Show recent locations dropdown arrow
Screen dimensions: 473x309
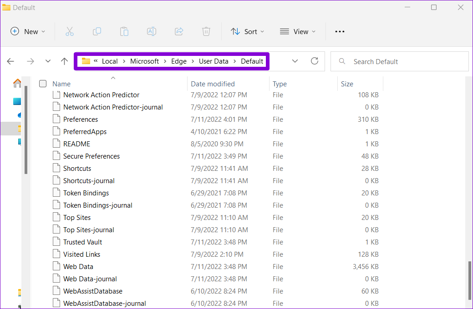click(48, 61)
